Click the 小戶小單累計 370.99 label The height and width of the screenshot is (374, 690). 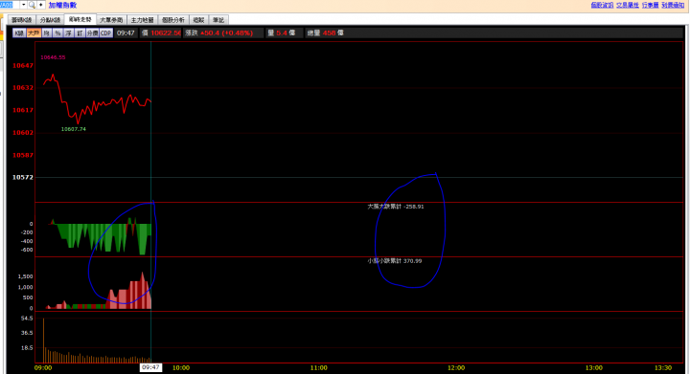click(395, 261)
